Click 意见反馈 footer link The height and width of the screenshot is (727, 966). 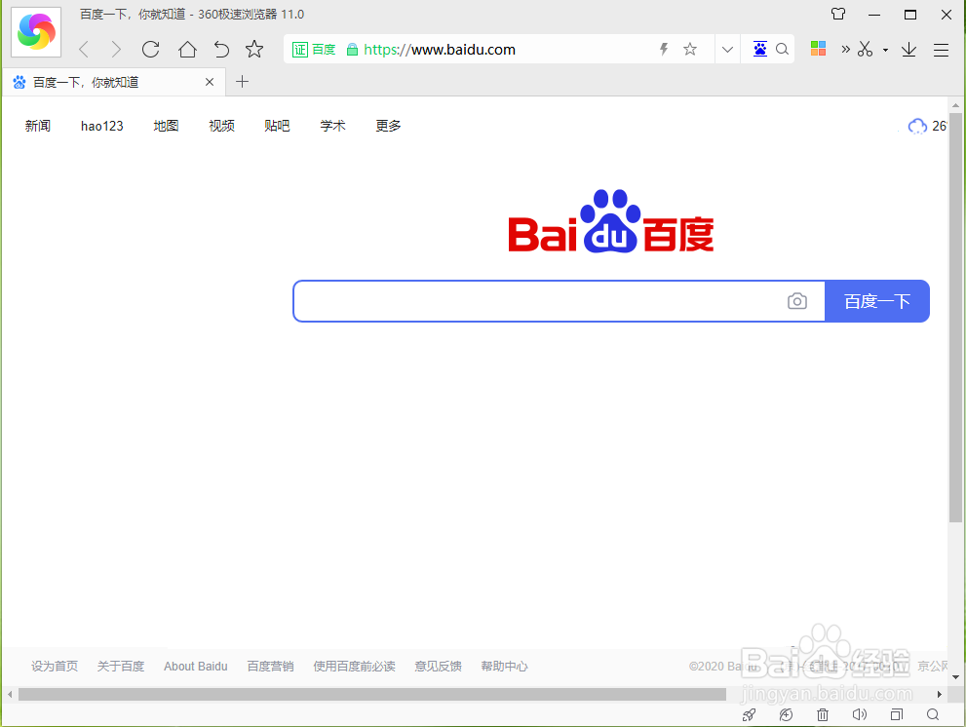(438, 666)
